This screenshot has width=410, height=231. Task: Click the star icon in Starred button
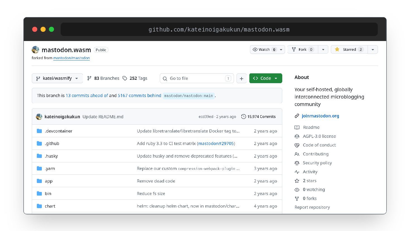click(x=337, y=49)
